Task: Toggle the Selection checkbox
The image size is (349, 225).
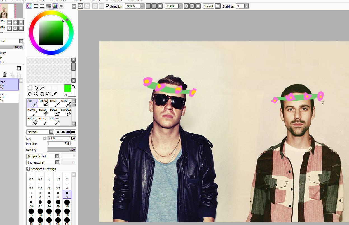Action: 108,6
